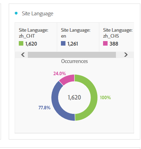Image resolution: width=141 pixels, height=149 pixels.
Task: Select the Site Language: zh_CHS legend item
Action: click(x=117, y=37)
